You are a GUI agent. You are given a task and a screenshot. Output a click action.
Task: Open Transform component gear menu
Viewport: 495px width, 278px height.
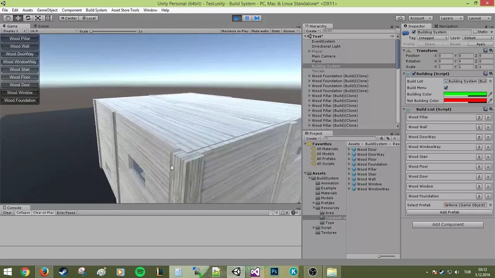pyautogui.click(x=491, y=51)
